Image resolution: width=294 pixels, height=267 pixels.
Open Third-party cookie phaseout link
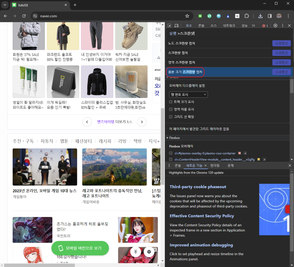click(x=198, y=187)
